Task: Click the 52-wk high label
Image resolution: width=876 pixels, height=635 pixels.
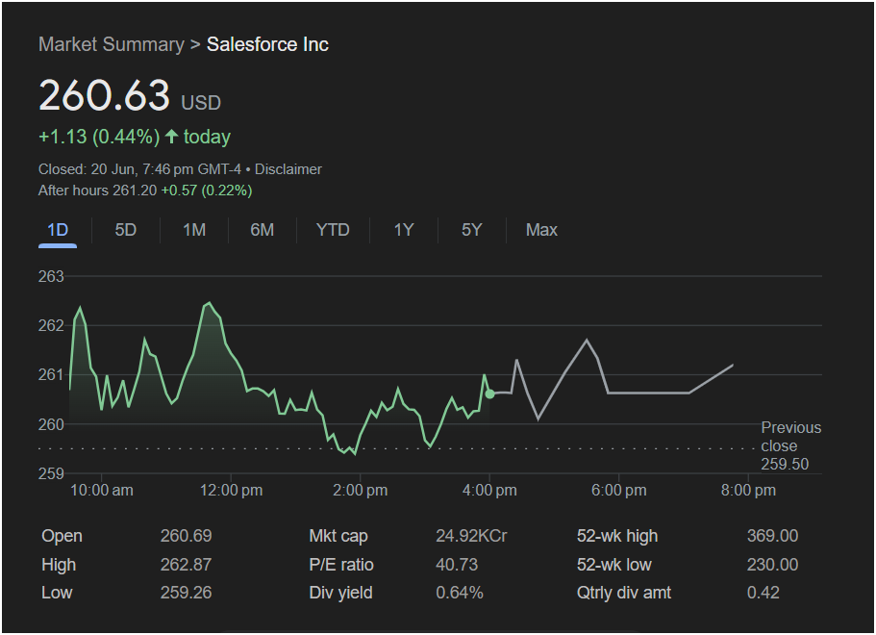Action: click(x=617, y=536)
